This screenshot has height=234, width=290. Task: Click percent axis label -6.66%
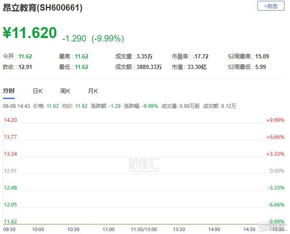tap(276, 205)
